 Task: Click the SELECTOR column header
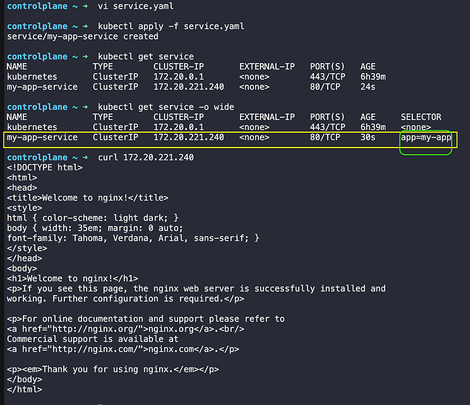pyautogui.click(x=421, y=117)
